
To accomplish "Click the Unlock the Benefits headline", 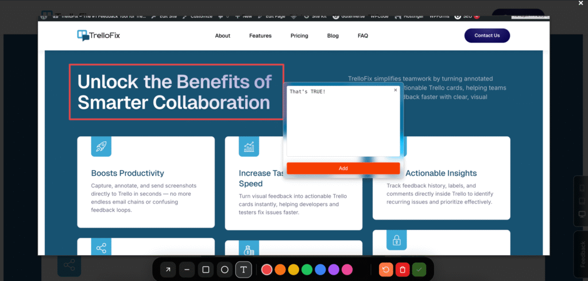I will pos(175,92).
